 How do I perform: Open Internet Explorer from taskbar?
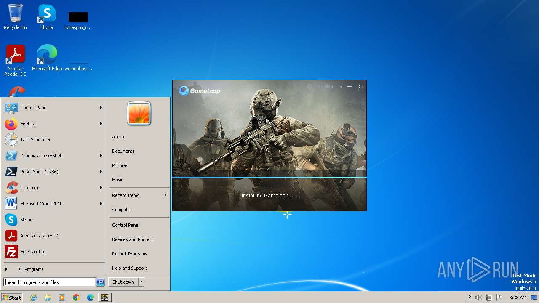[x=33, y=298]
